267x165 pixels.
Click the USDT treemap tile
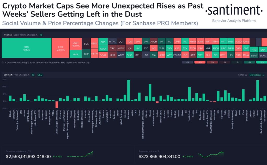[x=76, y=44]
